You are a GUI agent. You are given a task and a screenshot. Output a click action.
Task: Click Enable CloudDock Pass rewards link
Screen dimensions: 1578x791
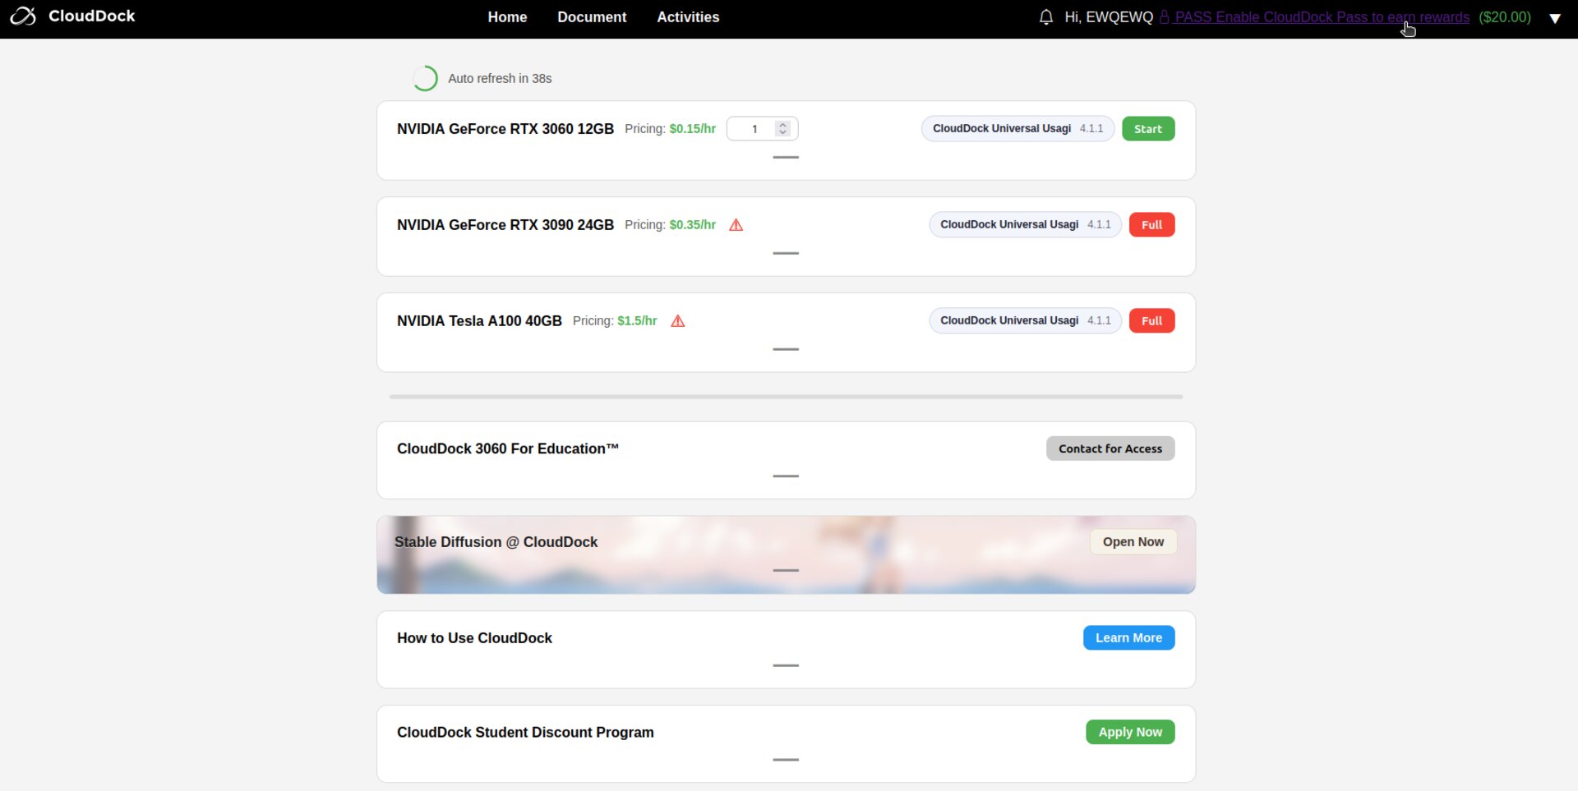[x=1322, y=17]
